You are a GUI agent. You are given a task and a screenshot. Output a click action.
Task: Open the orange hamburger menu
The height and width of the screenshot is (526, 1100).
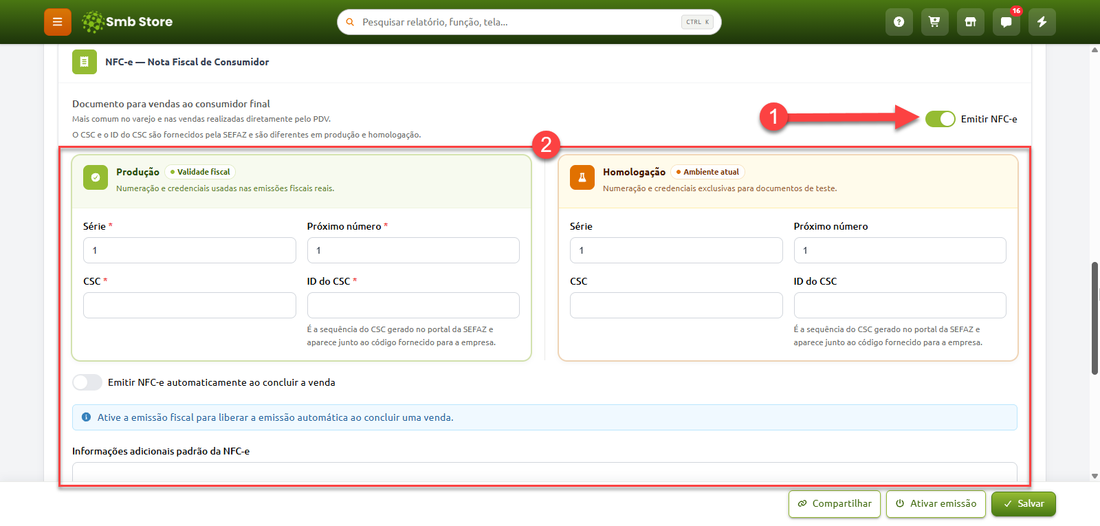[x=58, y=22]
